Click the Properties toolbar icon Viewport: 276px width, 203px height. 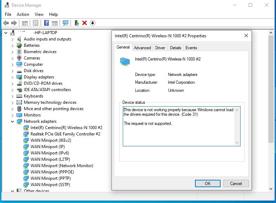click(35, 23)
